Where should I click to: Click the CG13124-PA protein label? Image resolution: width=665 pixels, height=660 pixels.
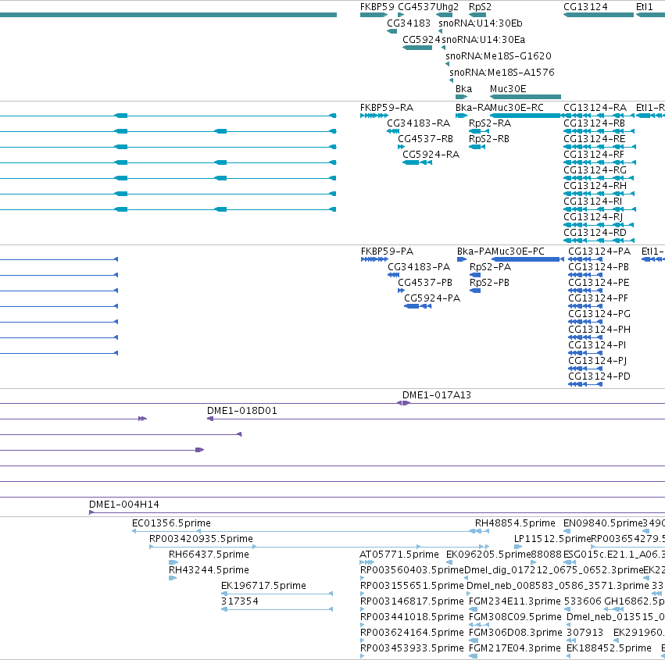tap(599, 252)
